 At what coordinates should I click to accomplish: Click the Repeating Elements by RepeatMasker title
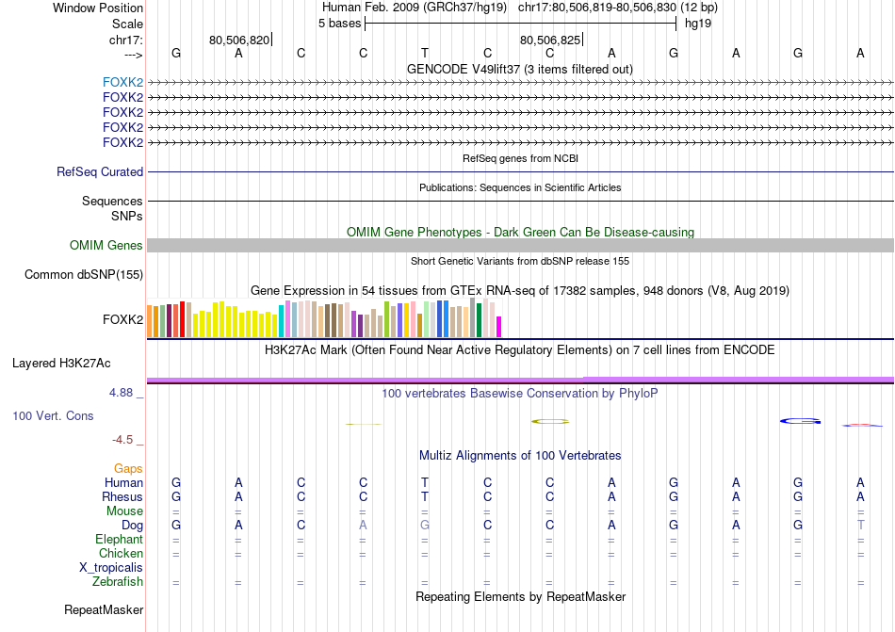520,596
